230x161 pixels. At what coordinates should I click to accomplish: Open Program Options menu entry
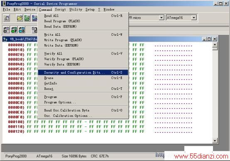[83, 102]
